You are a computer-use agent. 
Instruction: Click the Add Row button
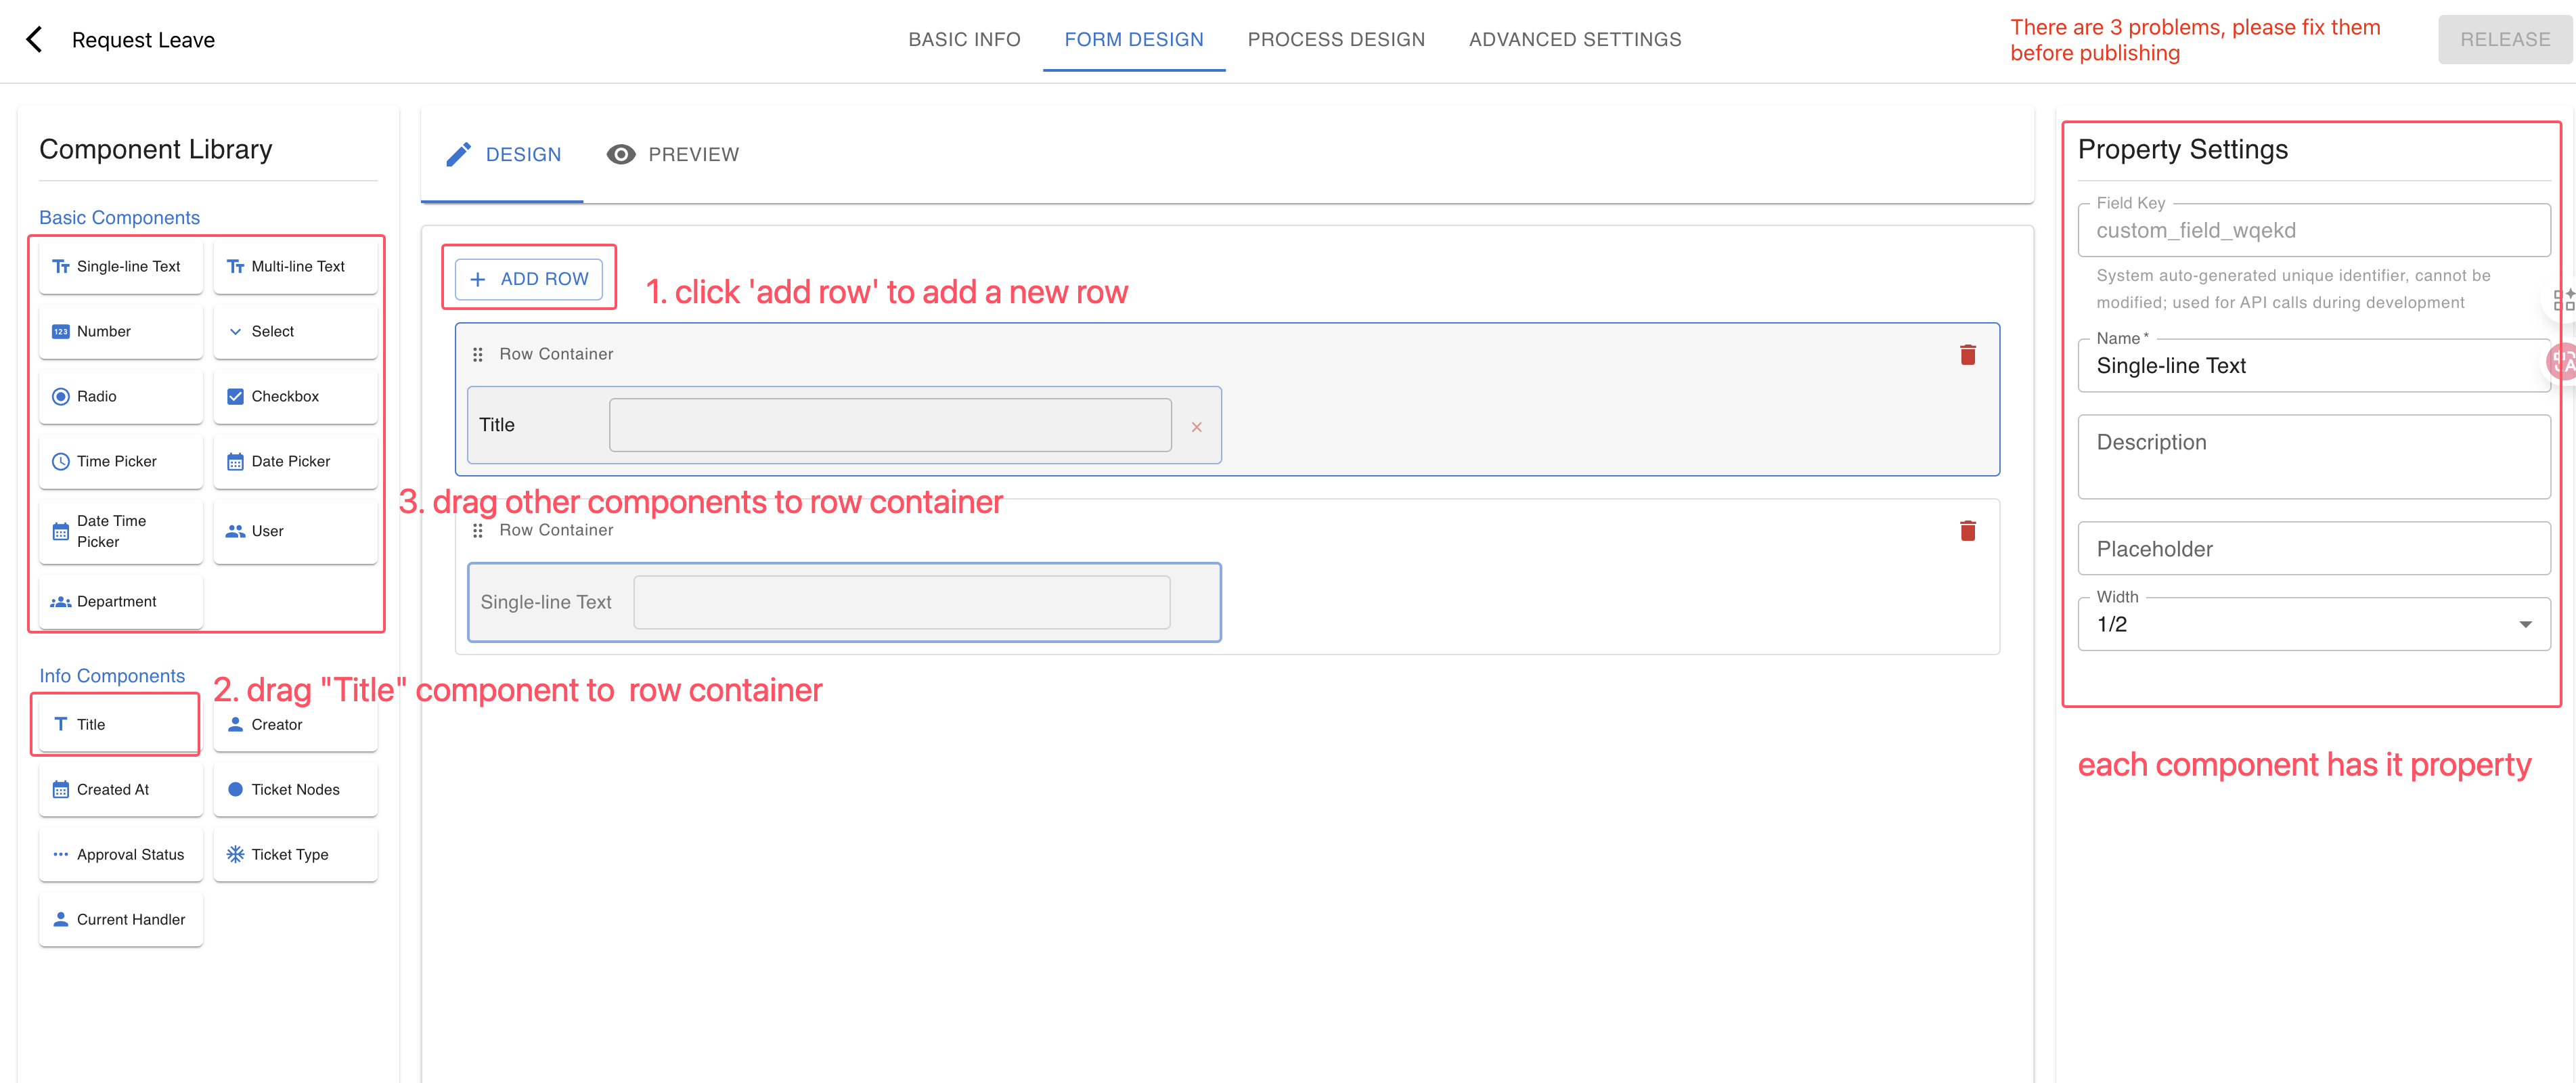tap(529, 279)
